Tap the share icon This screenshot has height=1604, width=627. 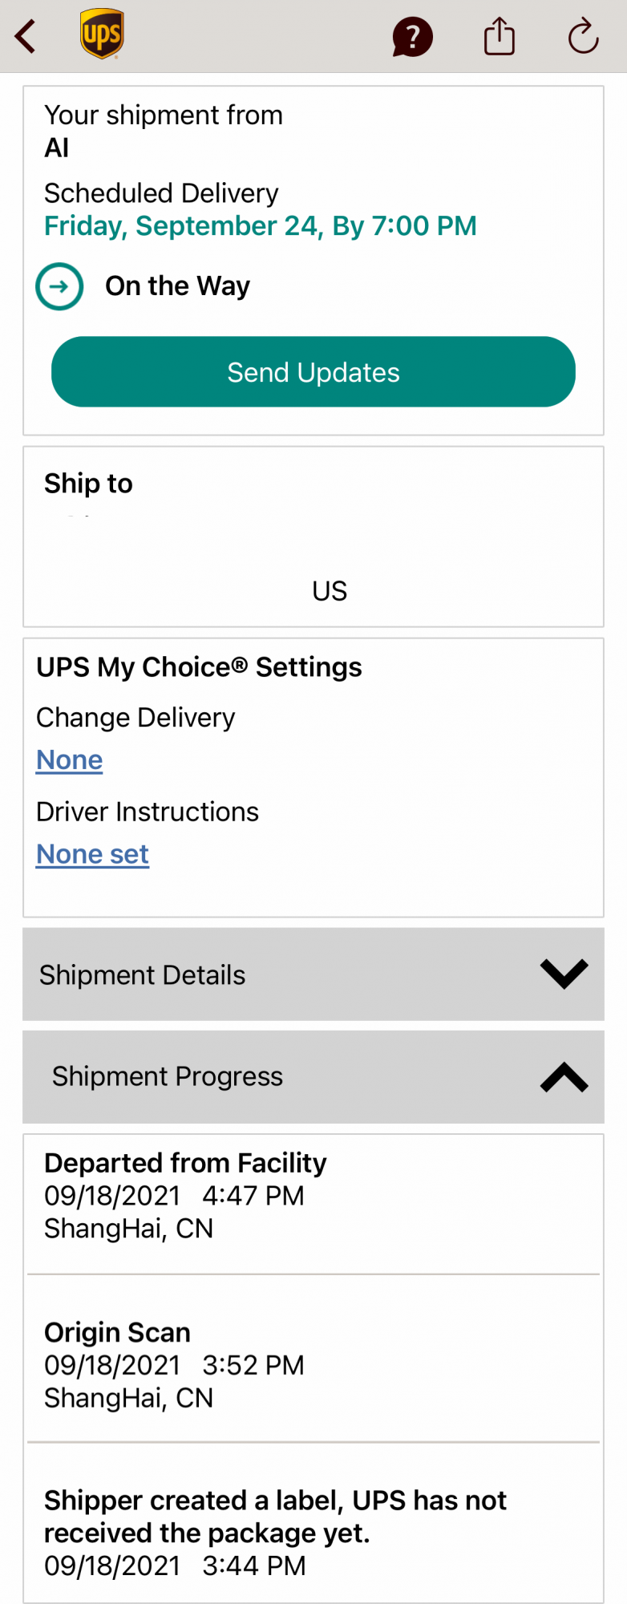coord(499,36)
